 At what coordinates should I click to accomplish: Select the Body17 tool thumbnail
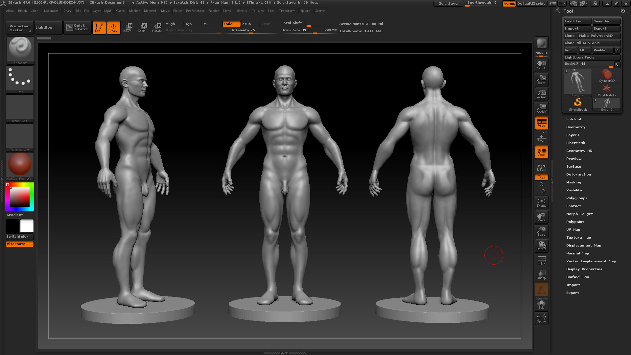578,83
